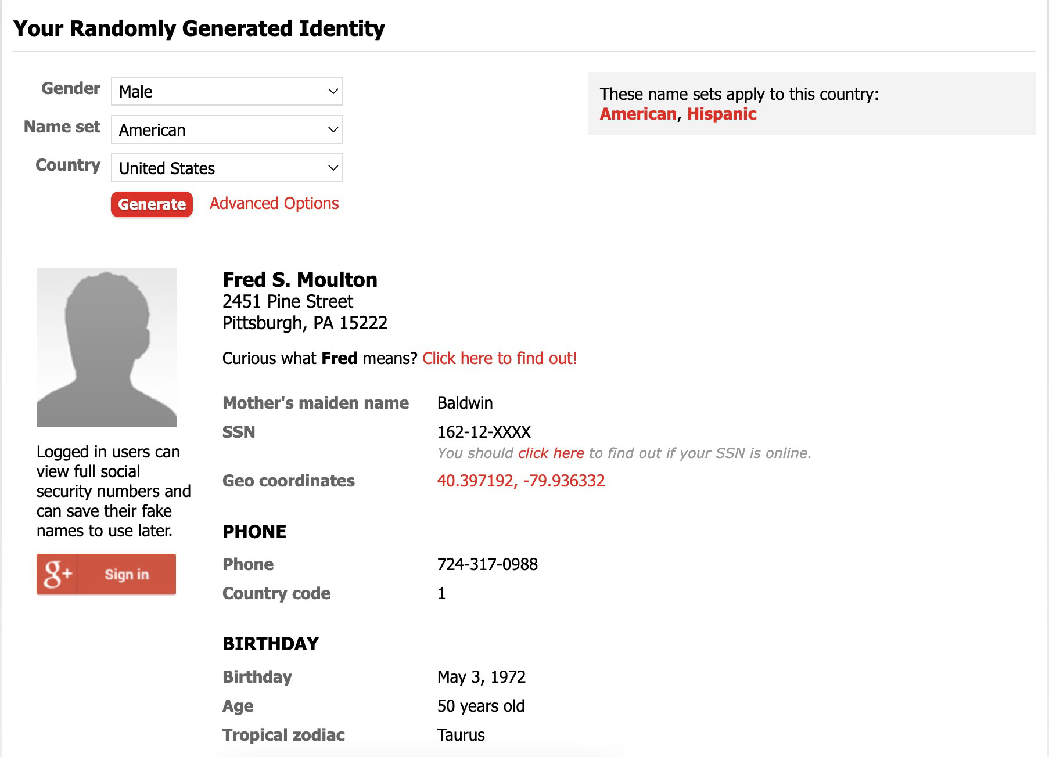Viewport: 1049px width, 757px height.
Task: Expand the Name set dropdown
Action: 227,129
